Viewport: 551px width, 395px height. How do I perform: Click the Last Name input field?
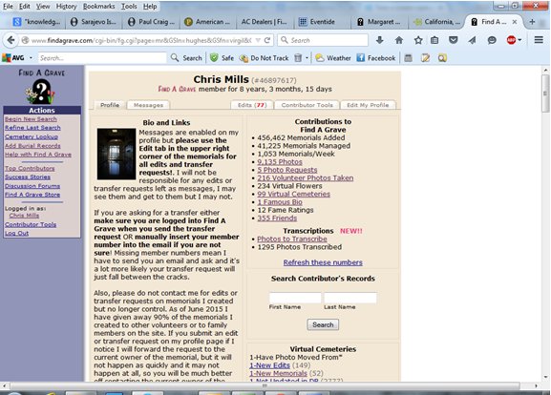pos(350,298)
